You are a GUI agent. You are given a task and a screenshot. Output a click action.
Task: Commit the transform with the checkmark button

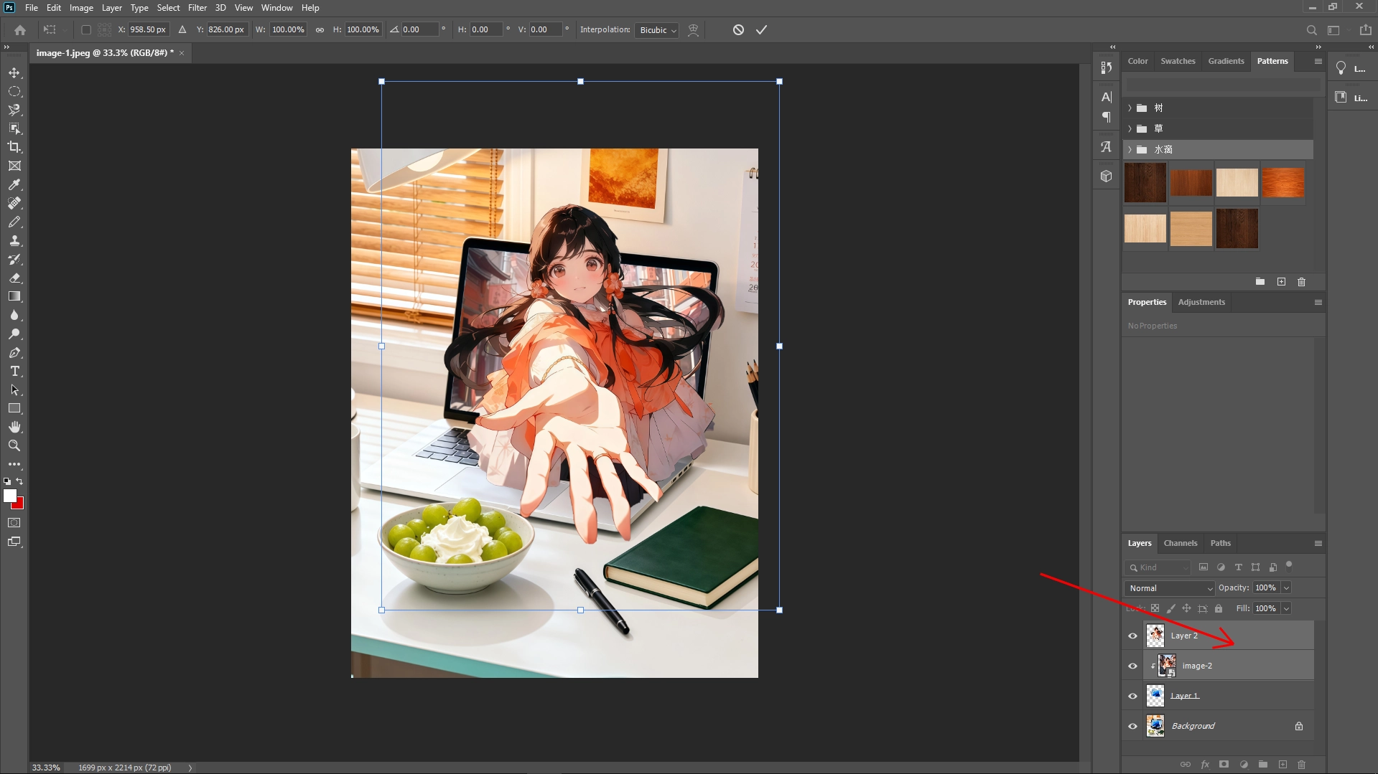click(x=761, y=29)
